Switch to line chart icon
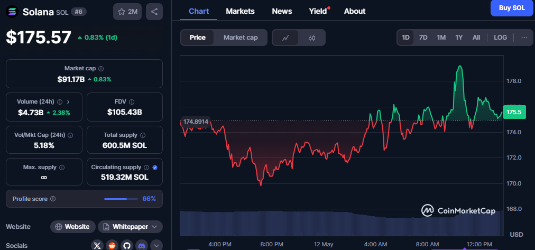The image size is (535, 250). 285,38
